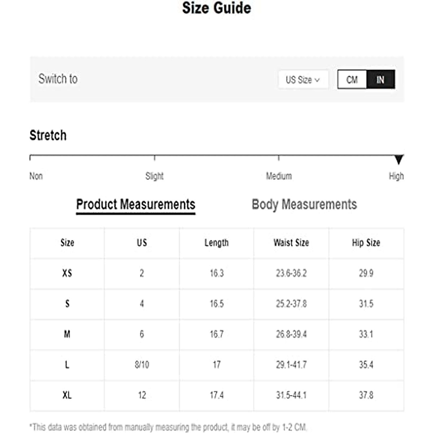Click the Non stretch label
This screenshot has width=433, height=433.
[36, 176]
